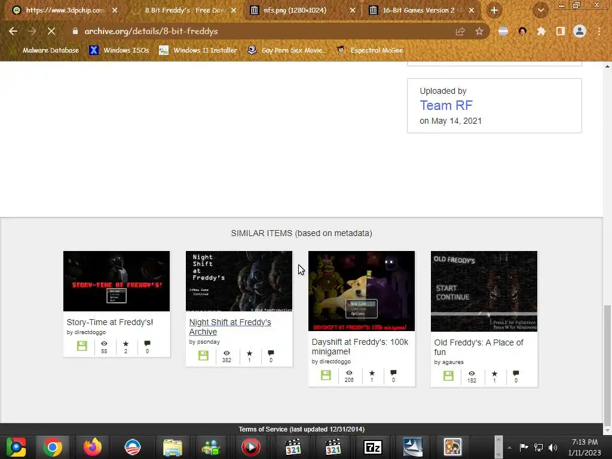This screenshot has height=459, width=612.
Task: Click the software disk icon under Old Freddy's
Action: click(448, 375)
